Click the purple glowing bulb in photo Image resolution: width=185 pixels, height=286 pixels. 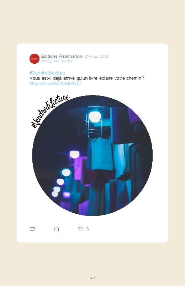(x=75, y=155)
